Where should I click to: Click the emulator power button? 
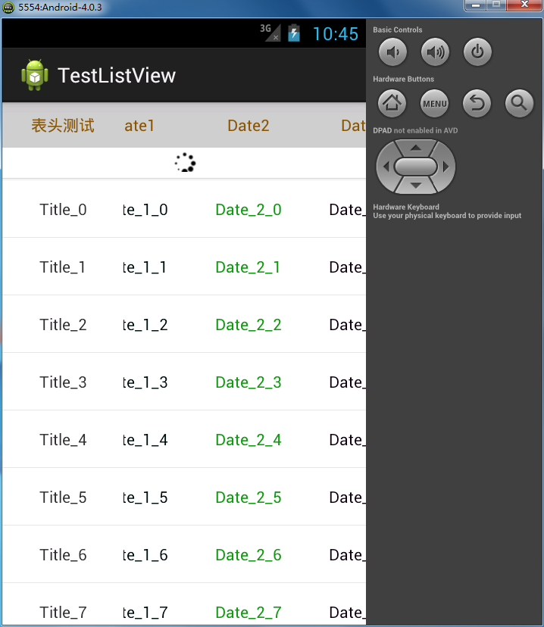point(477,52)
